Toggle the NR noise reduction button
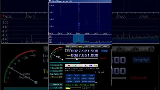The height and width of the screenshot is (90, 160). pyautogui.click(x=69, y=75)
